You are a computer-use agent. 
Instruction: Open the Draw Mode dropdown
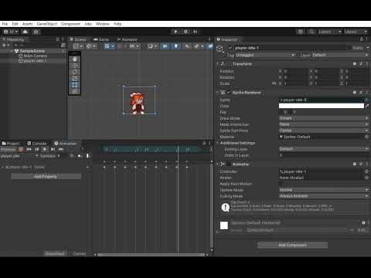pyautogui.click(x=324, y=118)
